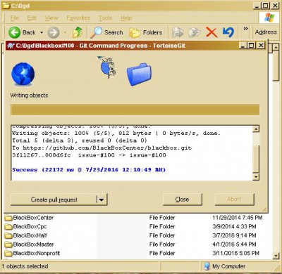Click the Close button in dialog
The width and height of the screenshot is (282, 274).
point(182,200)
